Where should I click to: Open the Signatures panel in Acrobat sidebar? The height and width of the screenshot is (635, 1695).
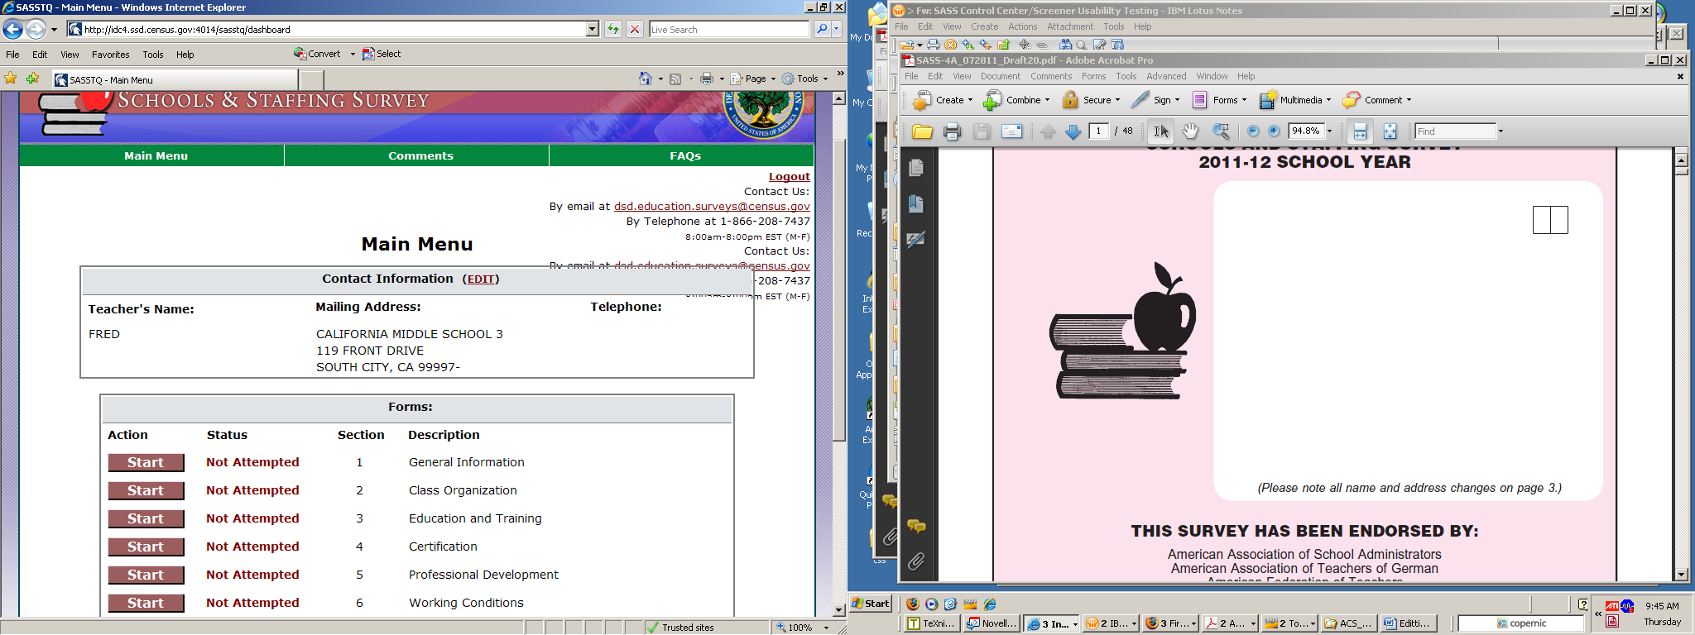pos(915,240)
